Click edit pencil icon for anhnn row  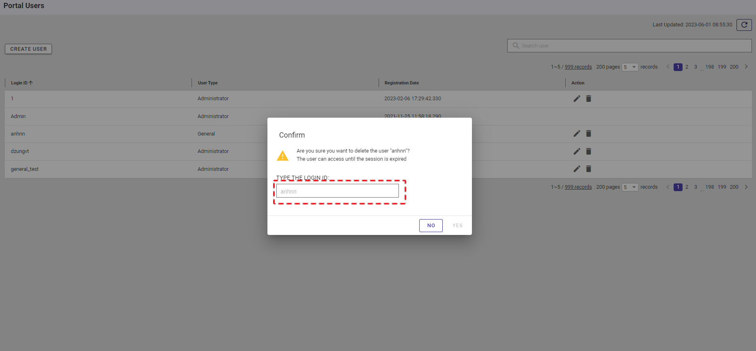click(x=577, y=134)
